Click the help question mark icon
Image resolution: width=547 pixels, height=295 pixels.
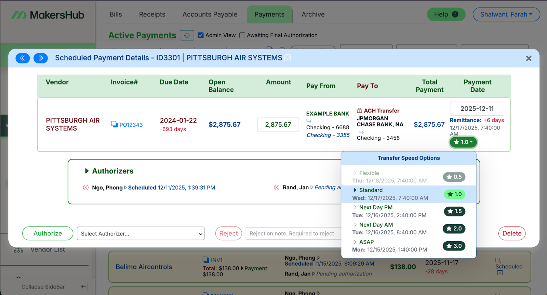[x=455, y=14]
